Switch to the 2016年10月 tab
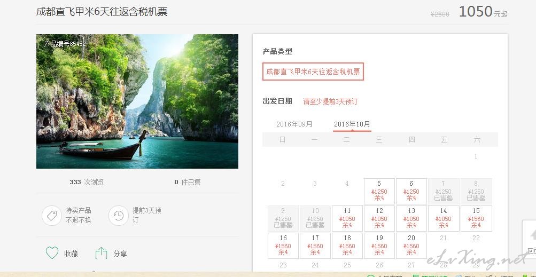This screenshot has height=277, width=536. [x=352, y=124]
